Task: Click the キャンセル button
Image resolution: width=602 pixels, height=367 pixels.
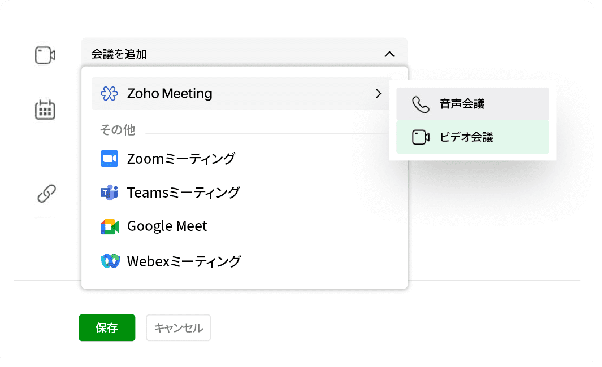Action: click(x=178, y=327)
